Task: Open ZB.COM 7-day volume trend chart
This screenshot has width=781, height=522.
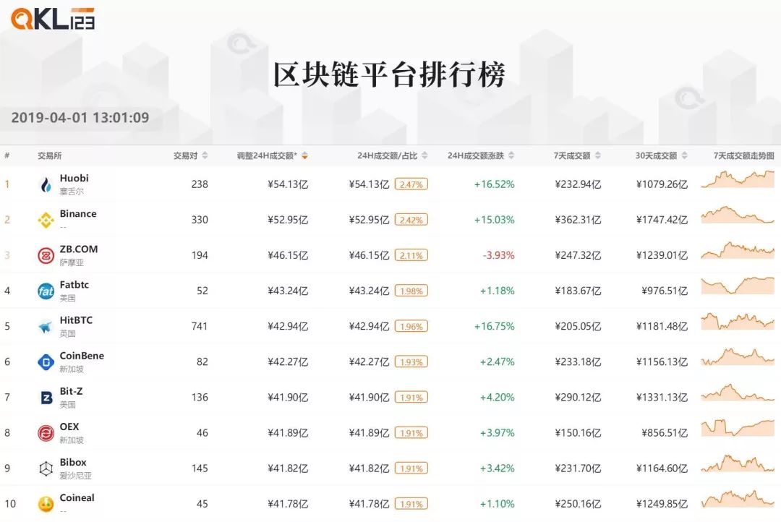Action: tap(738, 250)
